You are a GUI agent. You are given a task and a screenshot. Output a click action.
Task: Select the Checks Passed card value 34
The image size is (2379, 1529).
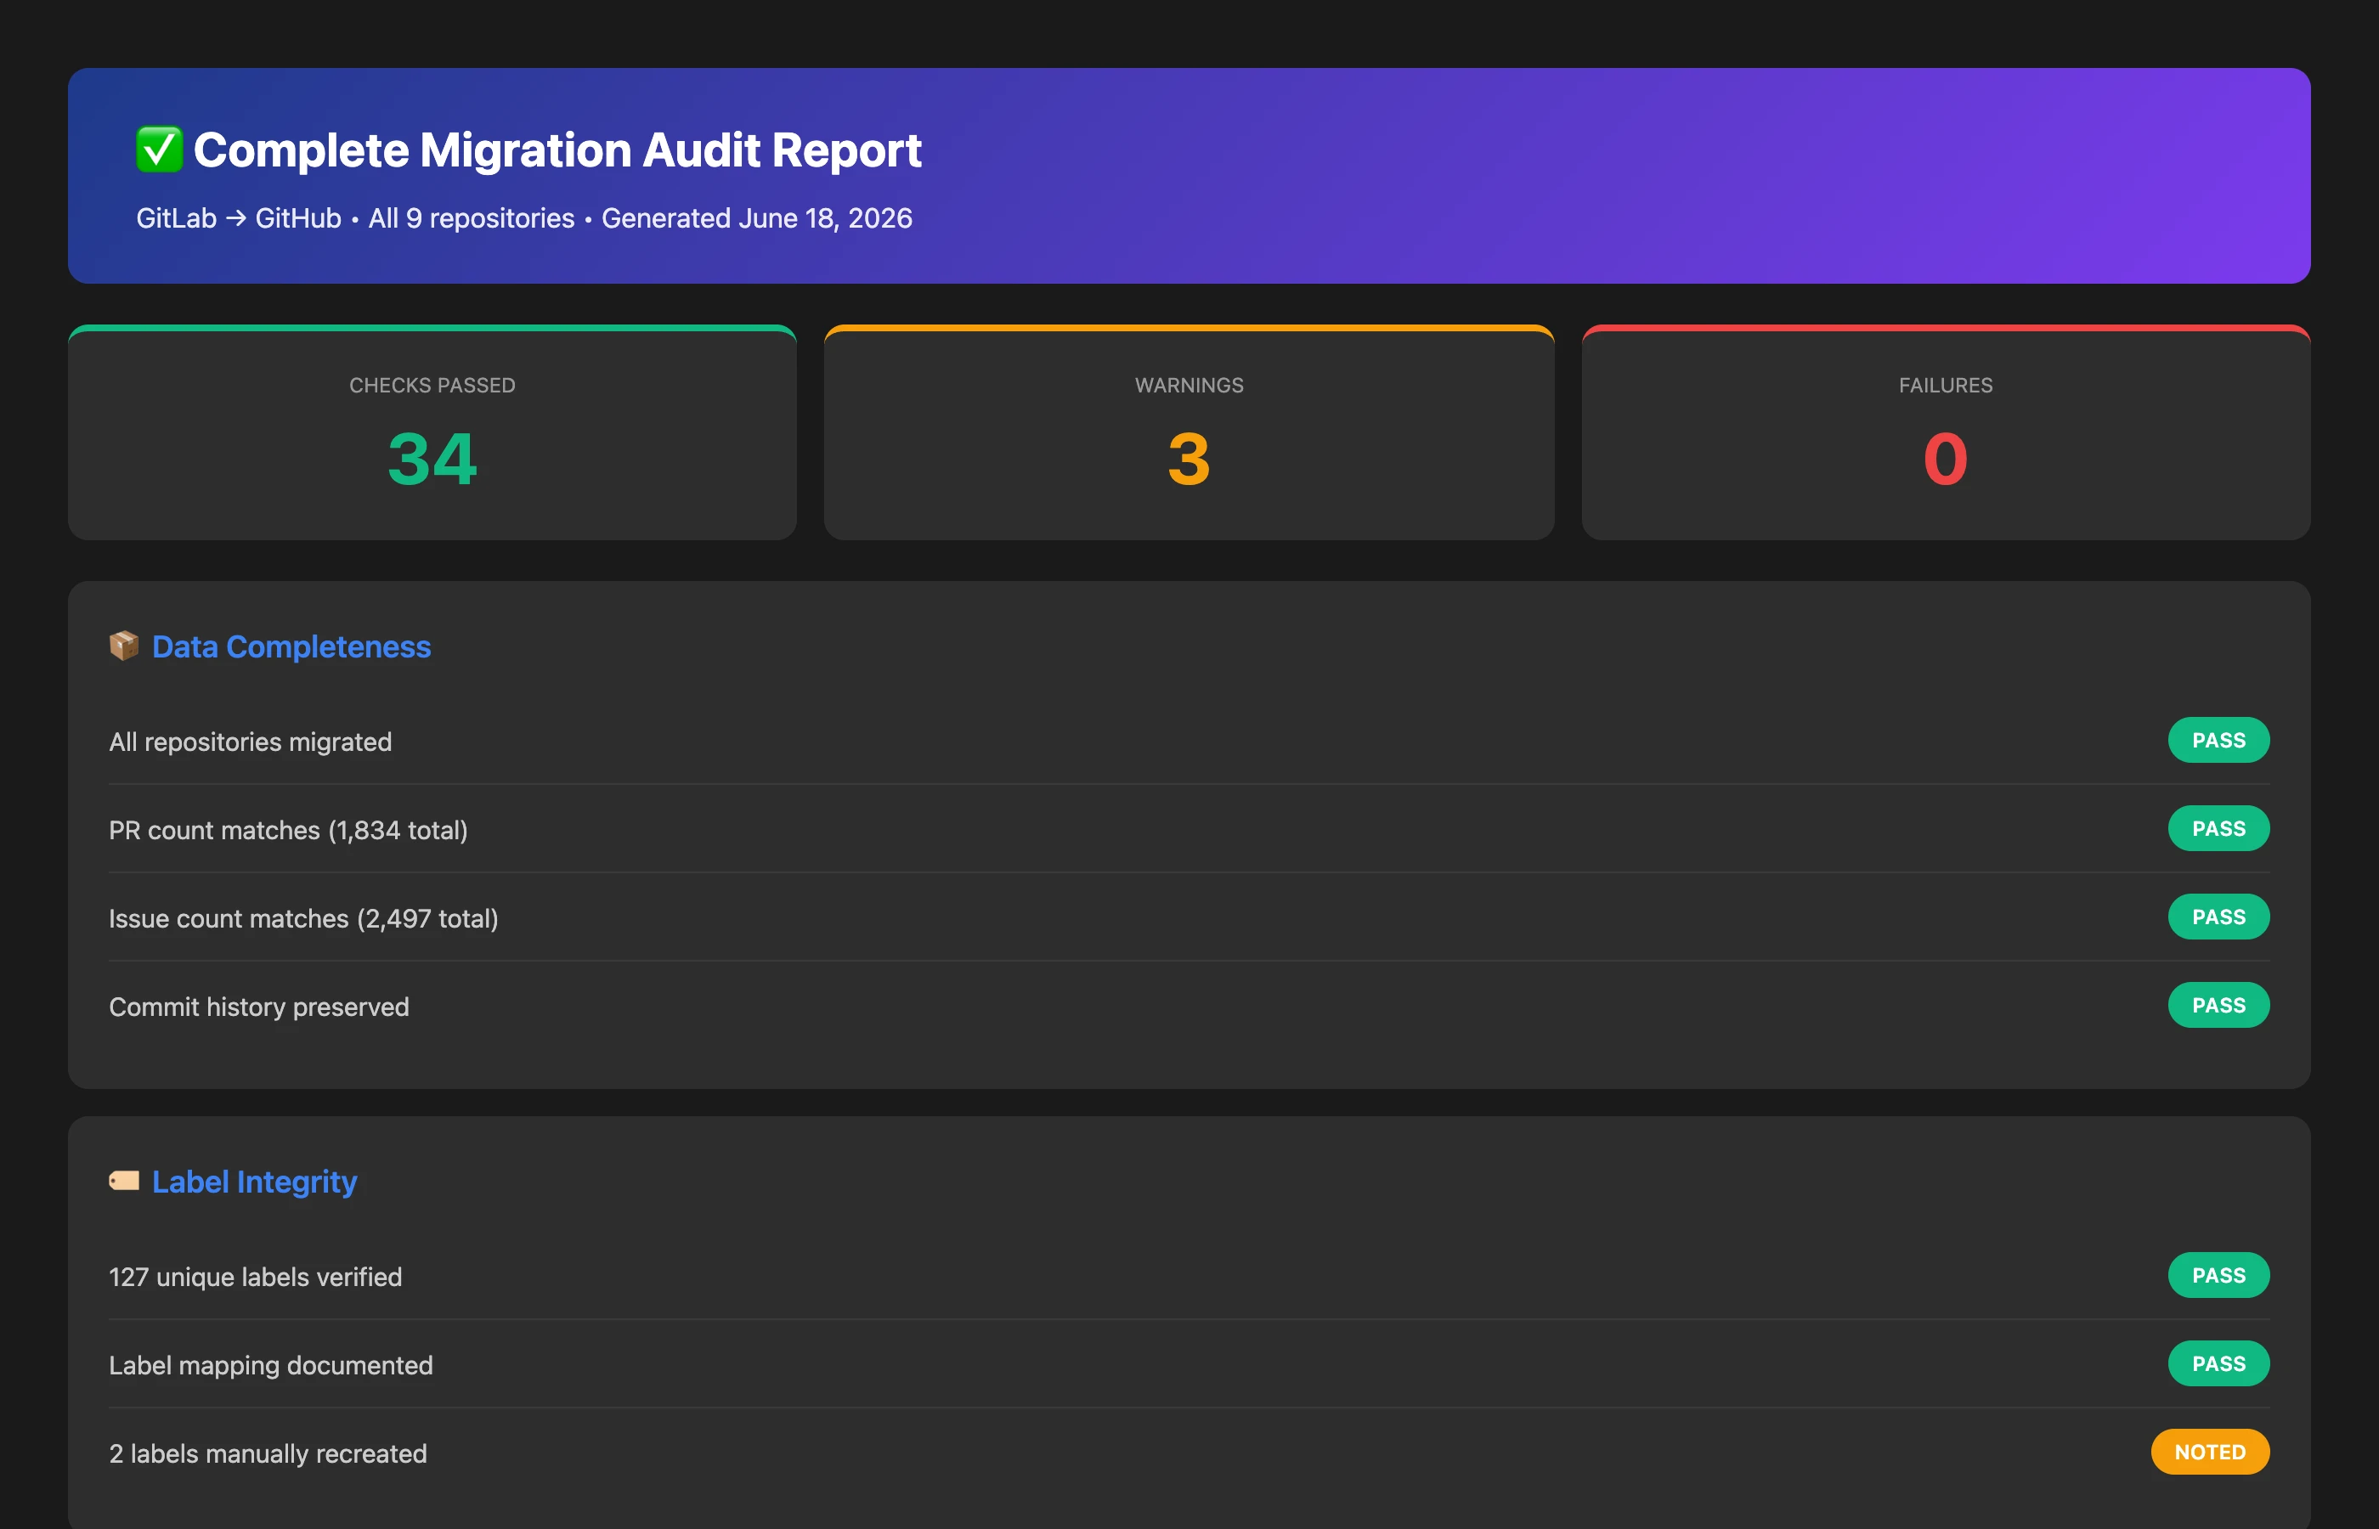point(432,459)
